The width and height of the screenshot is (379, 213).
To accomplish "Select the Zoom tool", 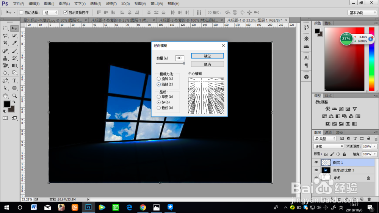I will pos(14,96).
